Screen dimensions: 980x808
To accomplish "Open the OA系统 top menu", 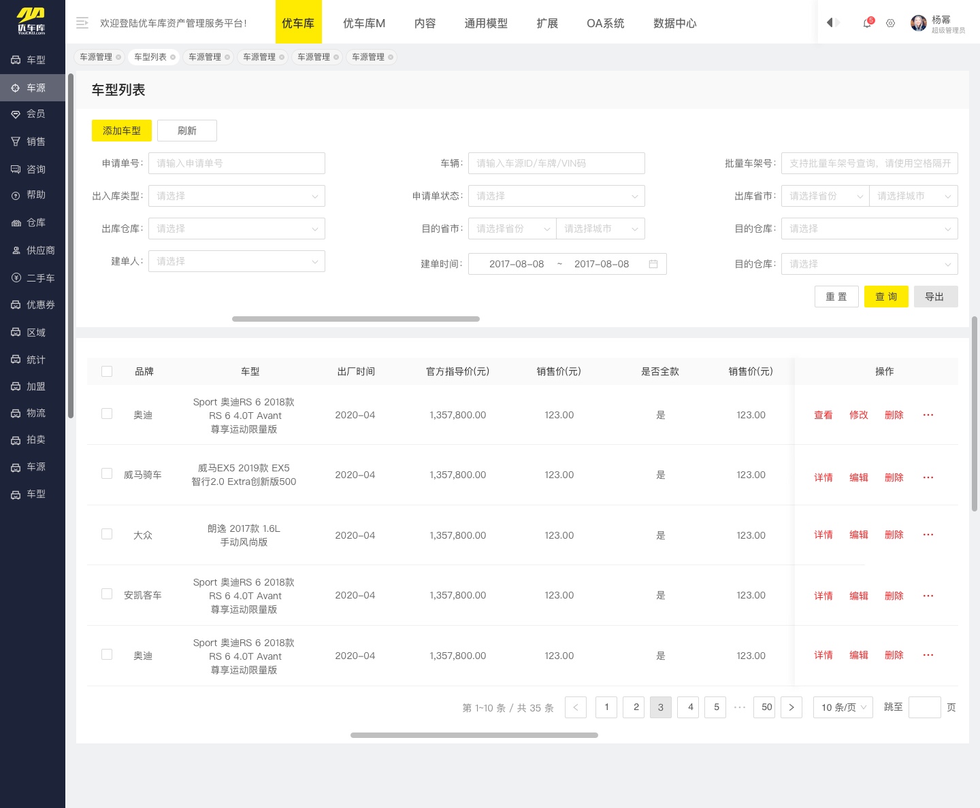I will point(605,23).
